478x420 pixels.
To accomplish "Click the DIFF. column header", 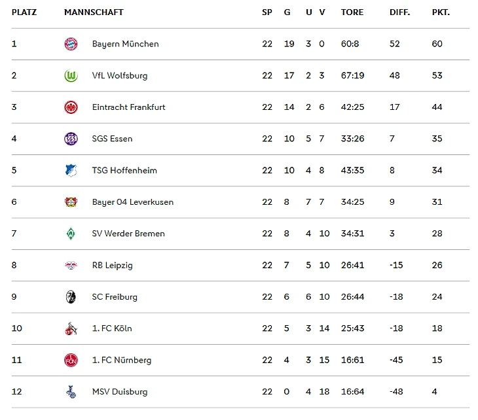I will point(399,12).
